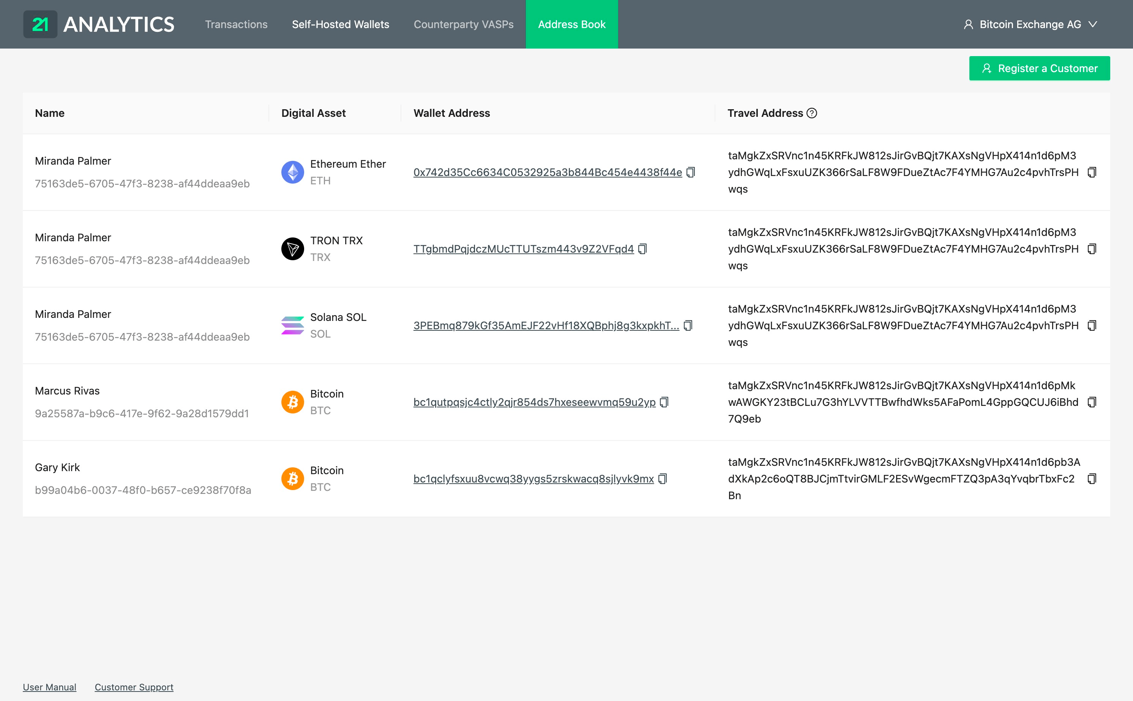The height and width of the screenshot is (701, 1133).
Task: Click the Transactions menu item
Action: point(235,24)
